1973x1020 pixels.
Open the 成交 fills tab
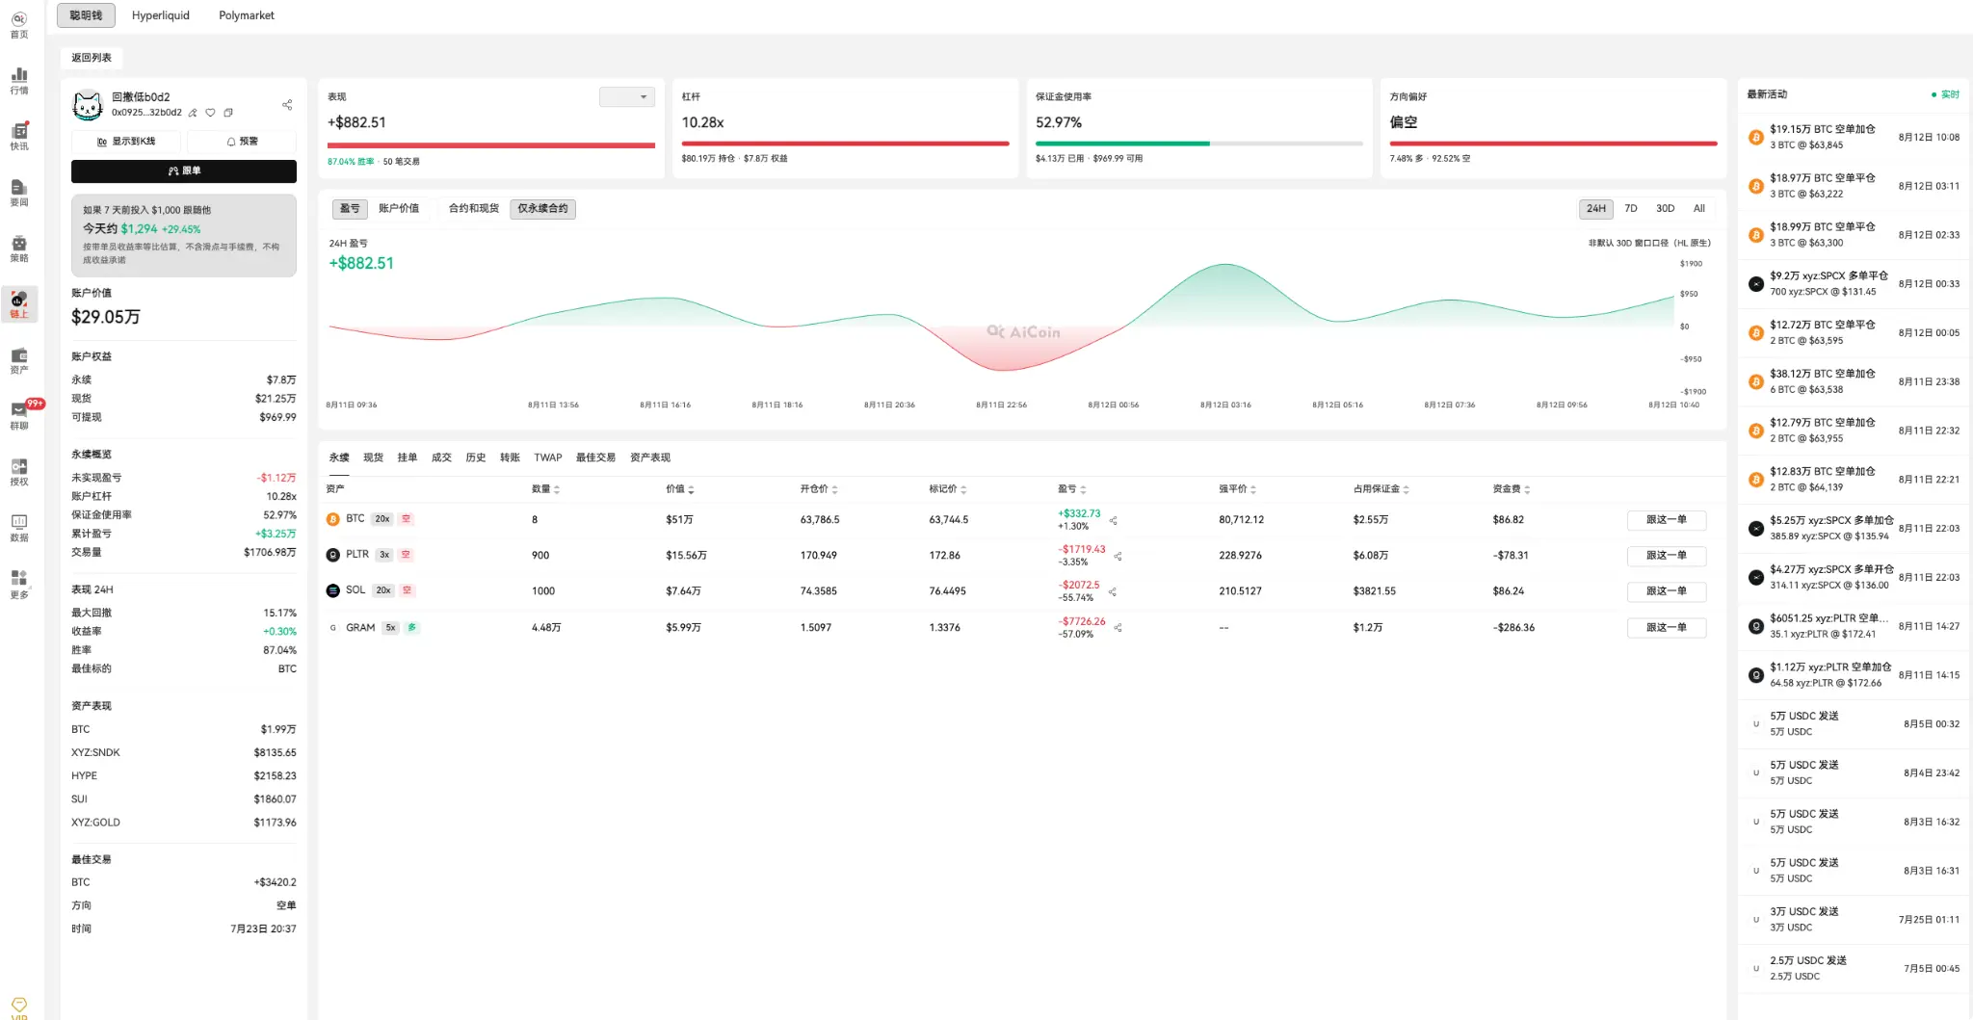441,458
